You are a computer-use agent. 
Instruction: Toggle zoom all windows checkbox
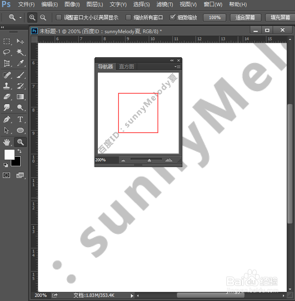[128, 18]
